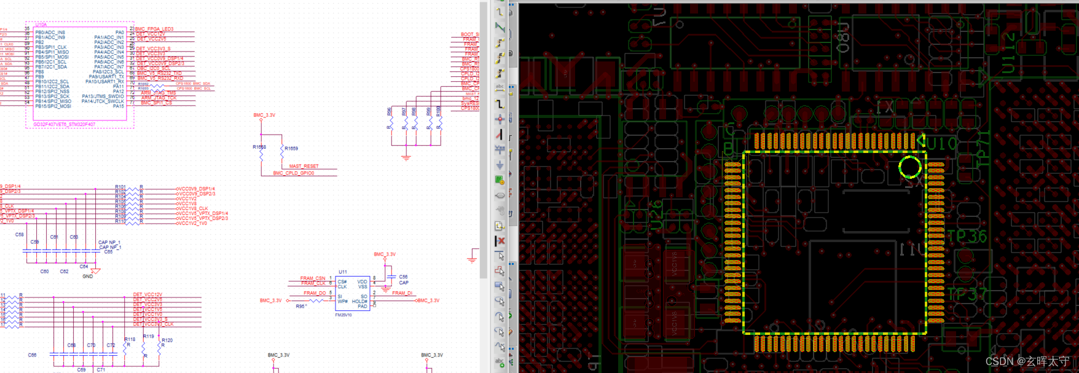
Task: Select the Place Line drawing tool
Action: (x=500, y=256)
